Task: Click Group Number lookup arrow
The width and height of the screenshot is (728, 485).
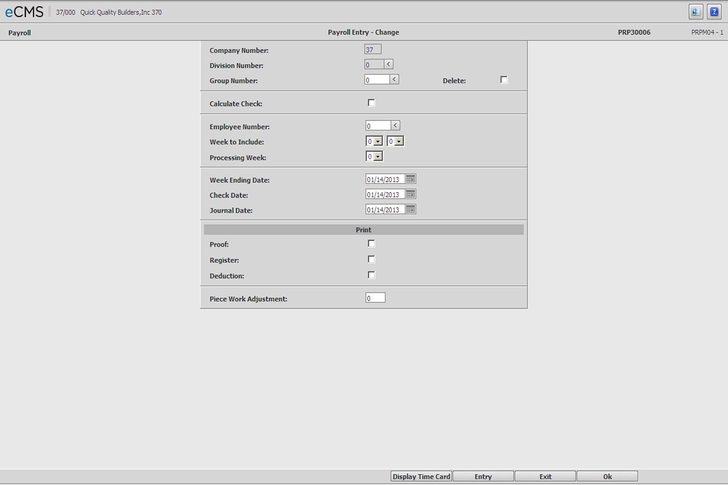Action: click(394, 79)
